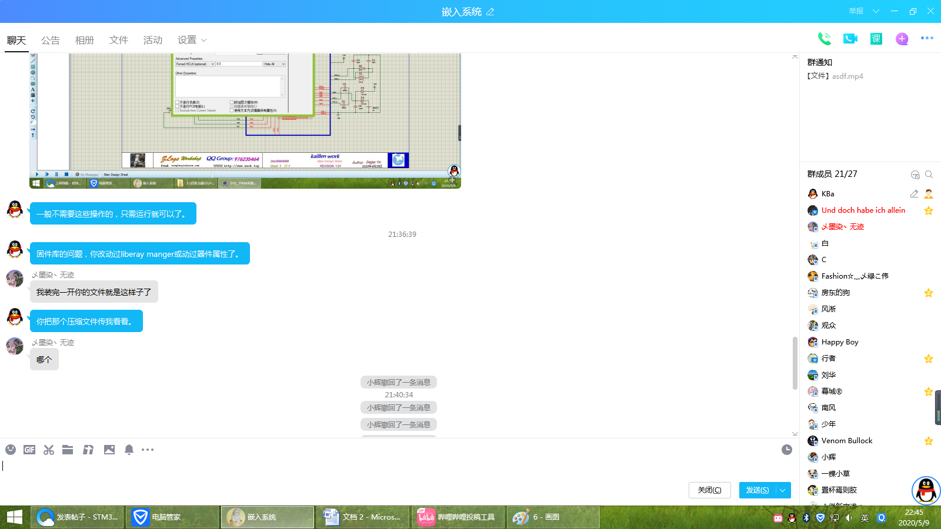Search group members with the magnifier icon
The width and height of the screenshot is (941, 529).
point(929,175)
